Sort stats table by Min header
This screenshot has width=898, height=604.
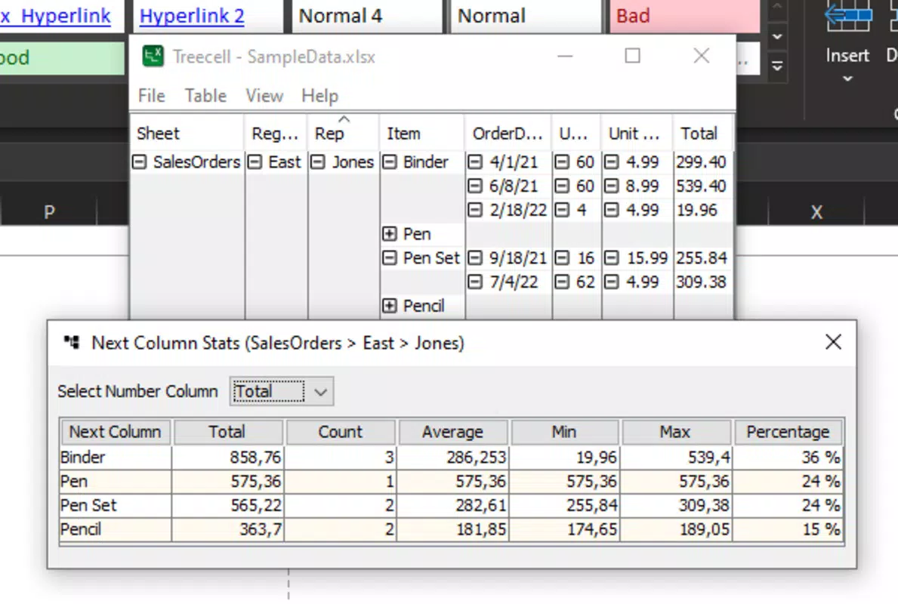point(564,432)
